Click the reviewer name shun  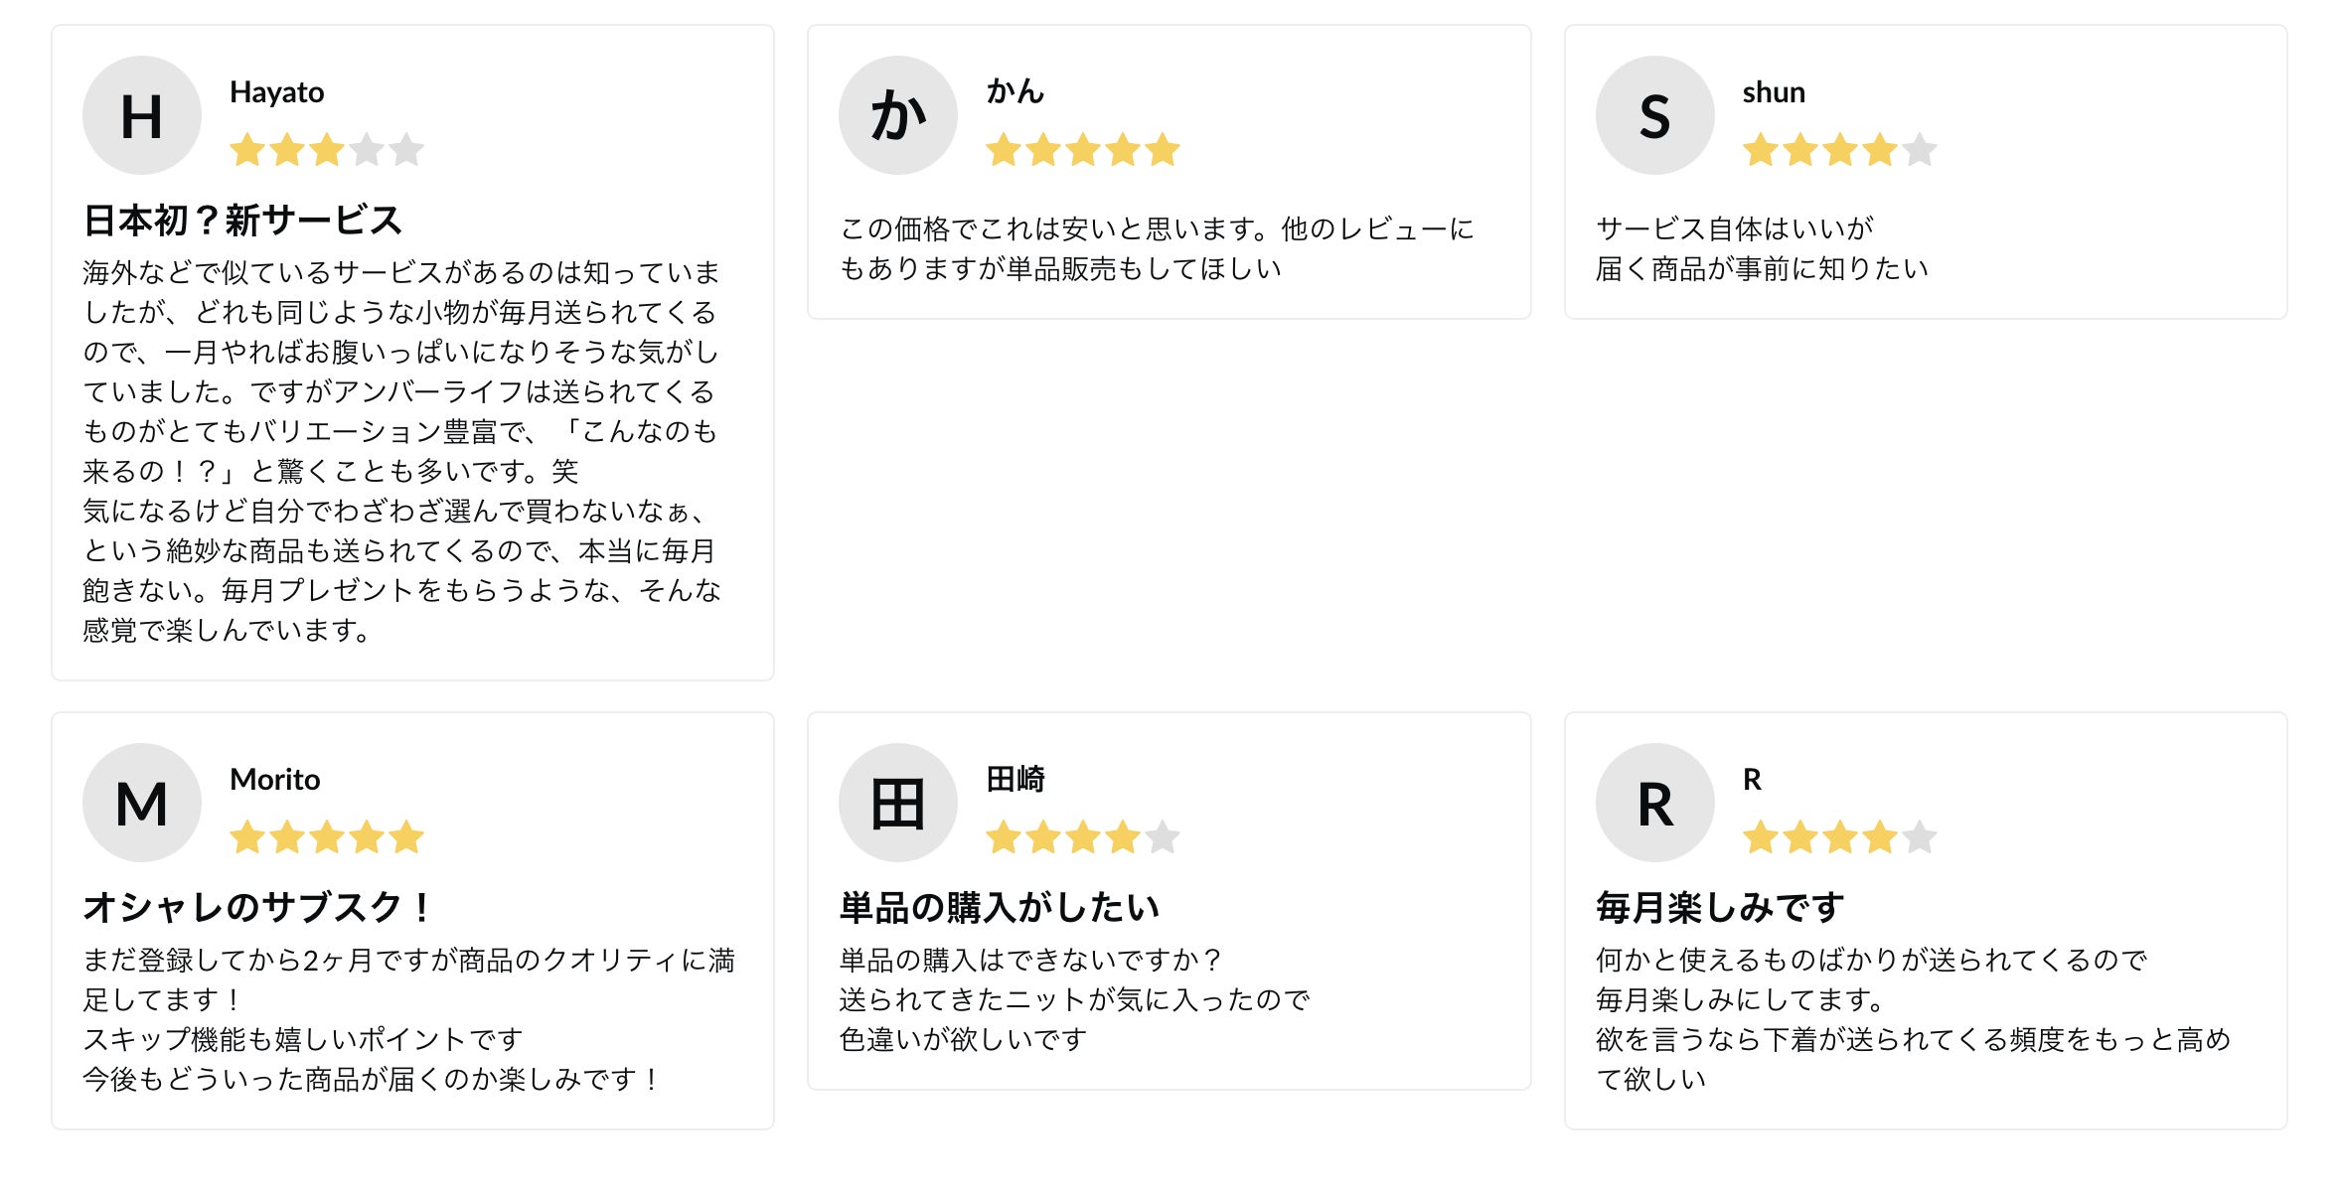[x=1773, y=92]
